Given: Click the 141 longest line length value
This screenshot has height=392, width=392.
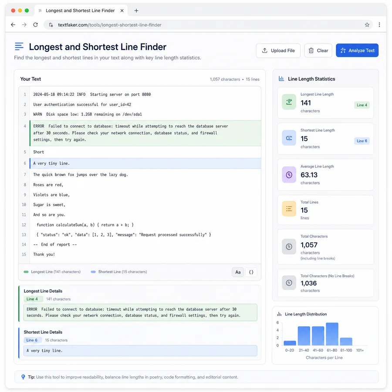Looking at the screenshot, I should click(305, 103).
